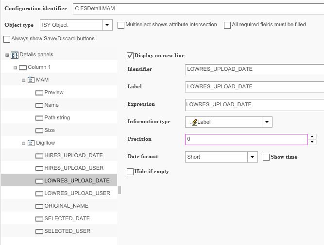324x245 pixels.
Task: Increase Precision with the up arrow
Action: click(312, 137)
